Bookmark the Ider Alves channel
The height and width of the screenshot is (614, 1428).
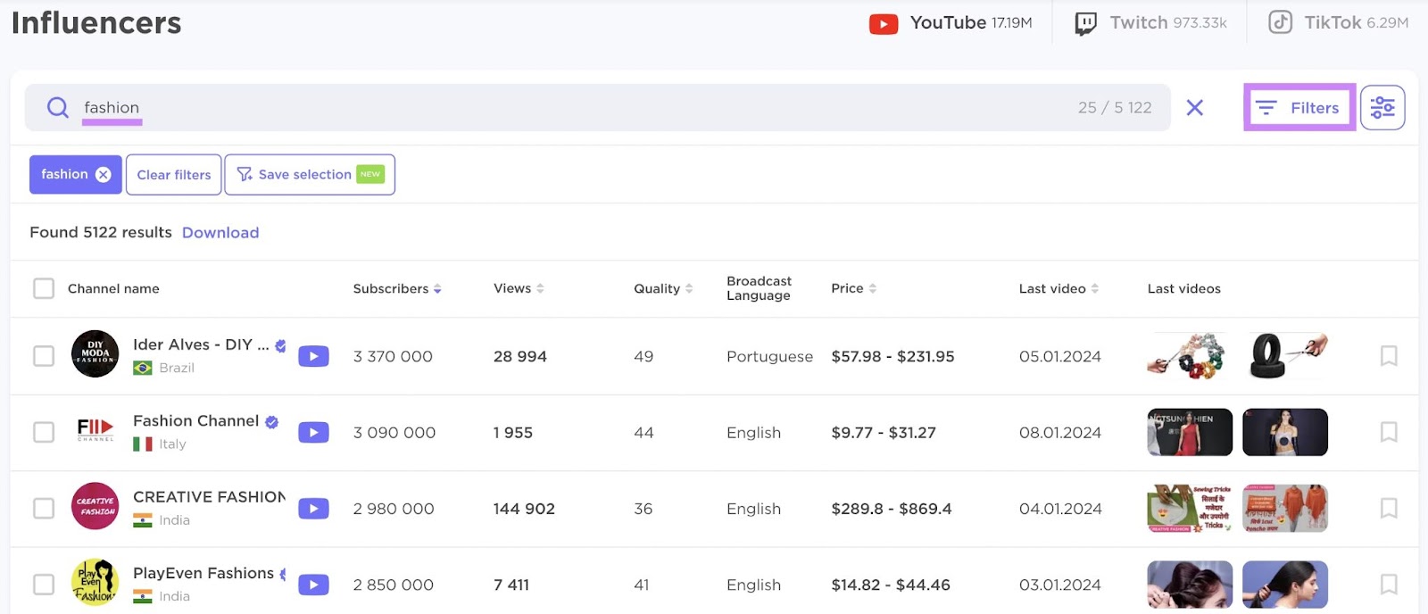pos(1388,356)
